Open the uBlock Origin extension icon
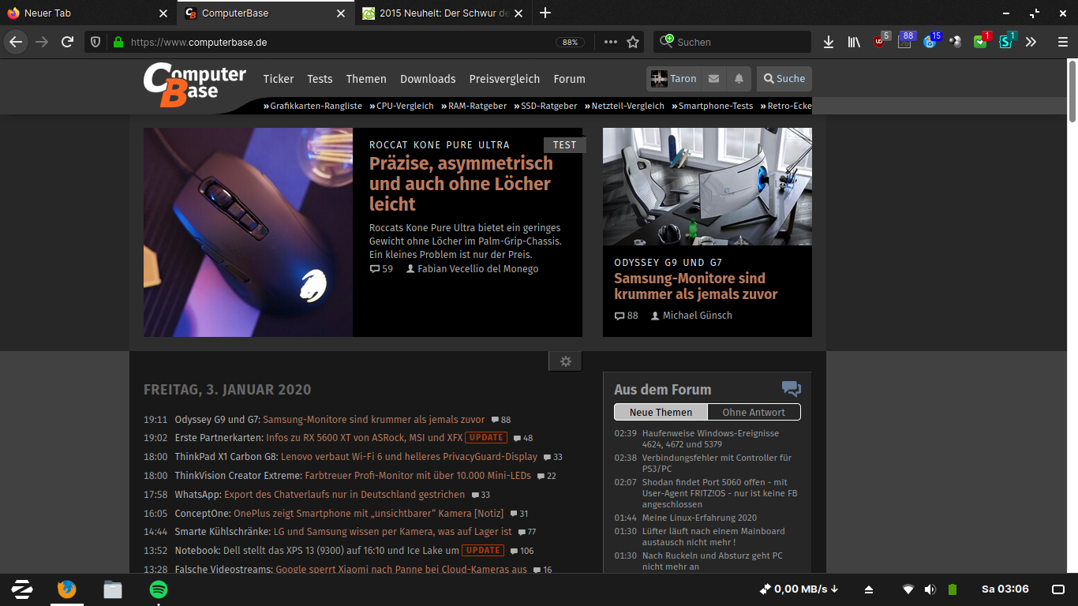 pyautogui.click(x=880, y=41)
